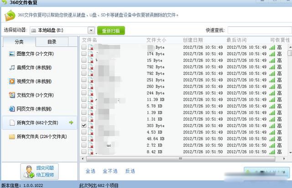This screenshot has height=188, width=292.
Task: Click horizontal scrollbar right arrow
Action: click(284, 159)
